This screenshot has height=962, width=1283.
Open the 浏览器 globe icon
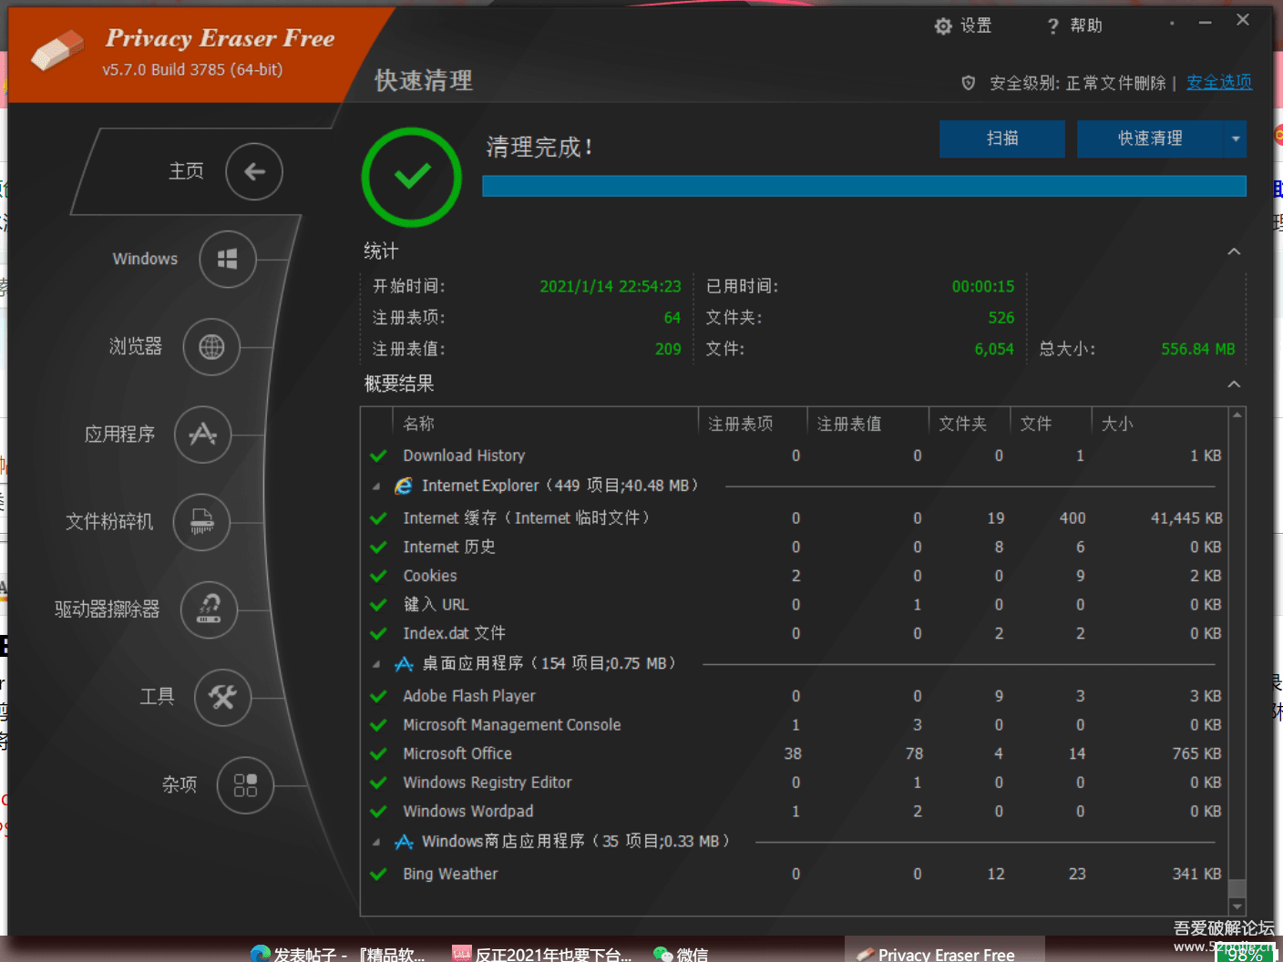tap(211, 347)
